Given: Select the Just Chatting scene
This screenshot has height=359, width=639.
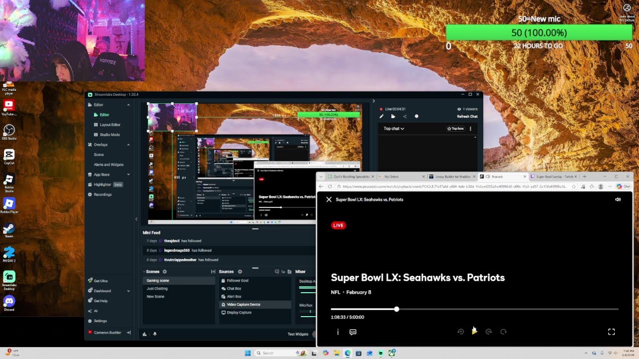Looking at the screenshot, I should click(x=179, y=289).
